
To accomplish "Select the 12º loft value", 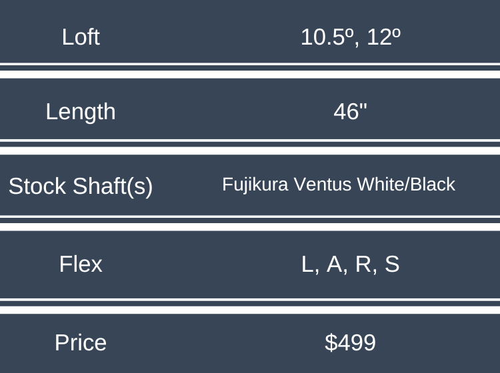I will coord(384,37).
